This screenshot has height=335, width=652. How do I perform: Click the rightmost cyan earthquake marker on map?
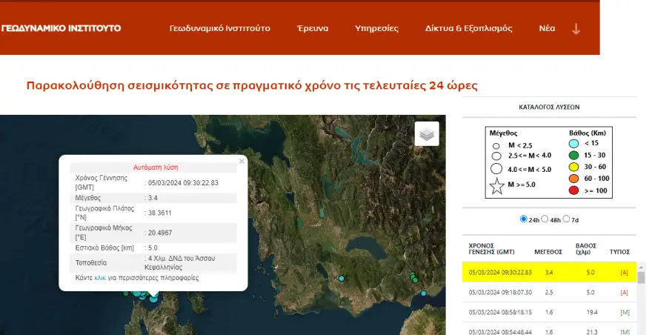point(423,294)
